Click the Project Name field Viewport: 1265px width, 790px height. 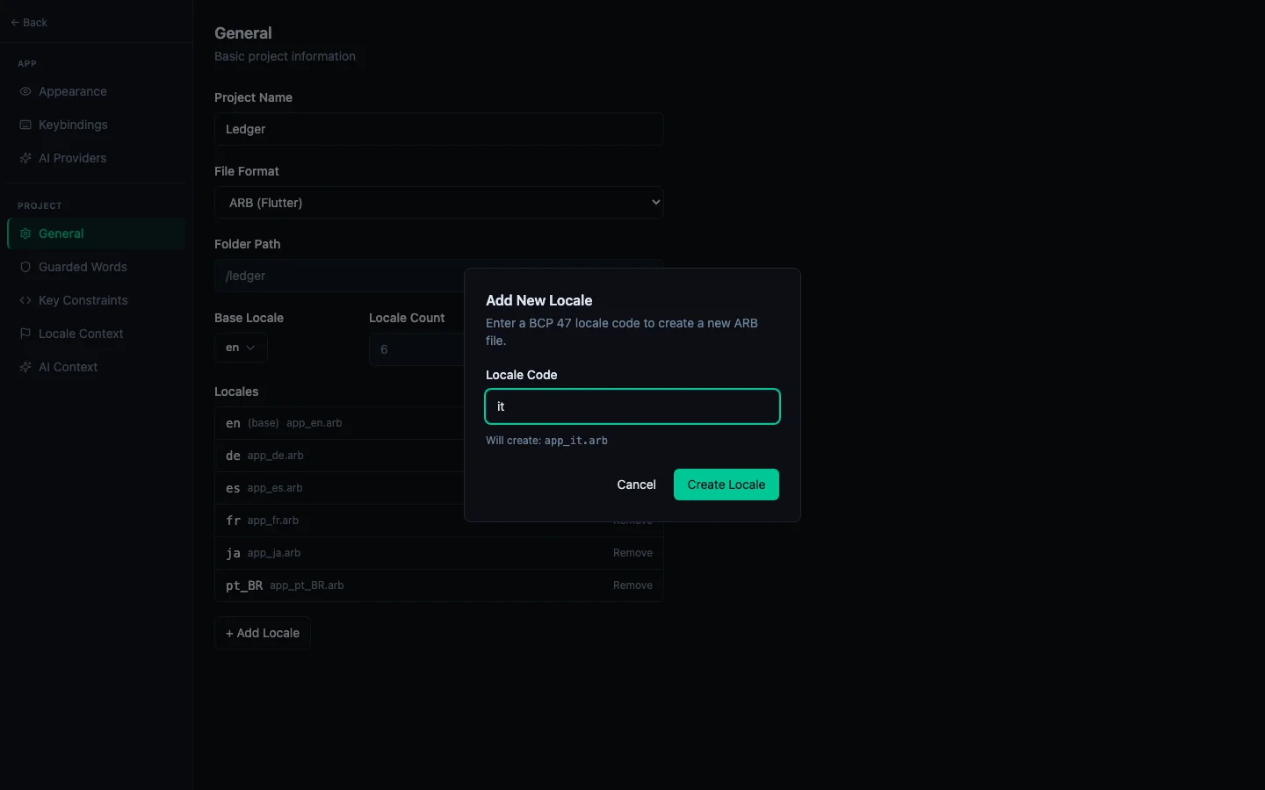click(x=438, y=129)
